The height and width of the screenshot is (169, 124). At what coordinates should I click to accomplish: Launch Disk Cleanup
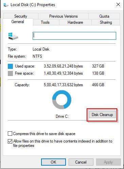[x=102, y=115]
